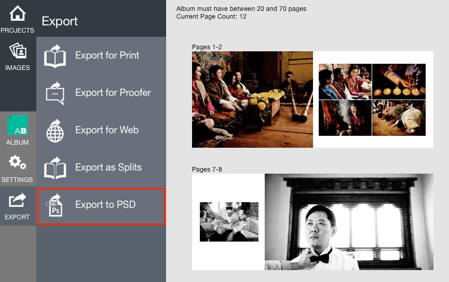
Task: Click the Export for Proofer speech-bubble icon
Action: click(x=55, y=93)
